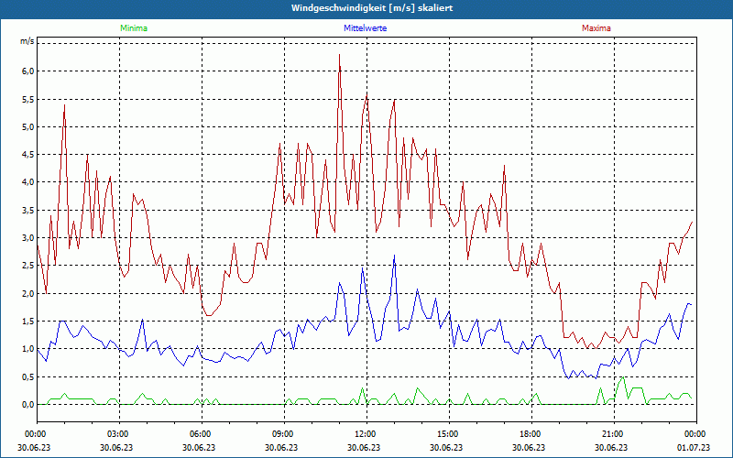Click the 03:00 time axis label
Screen dimensions: 733x458
[x=118, y=434]
